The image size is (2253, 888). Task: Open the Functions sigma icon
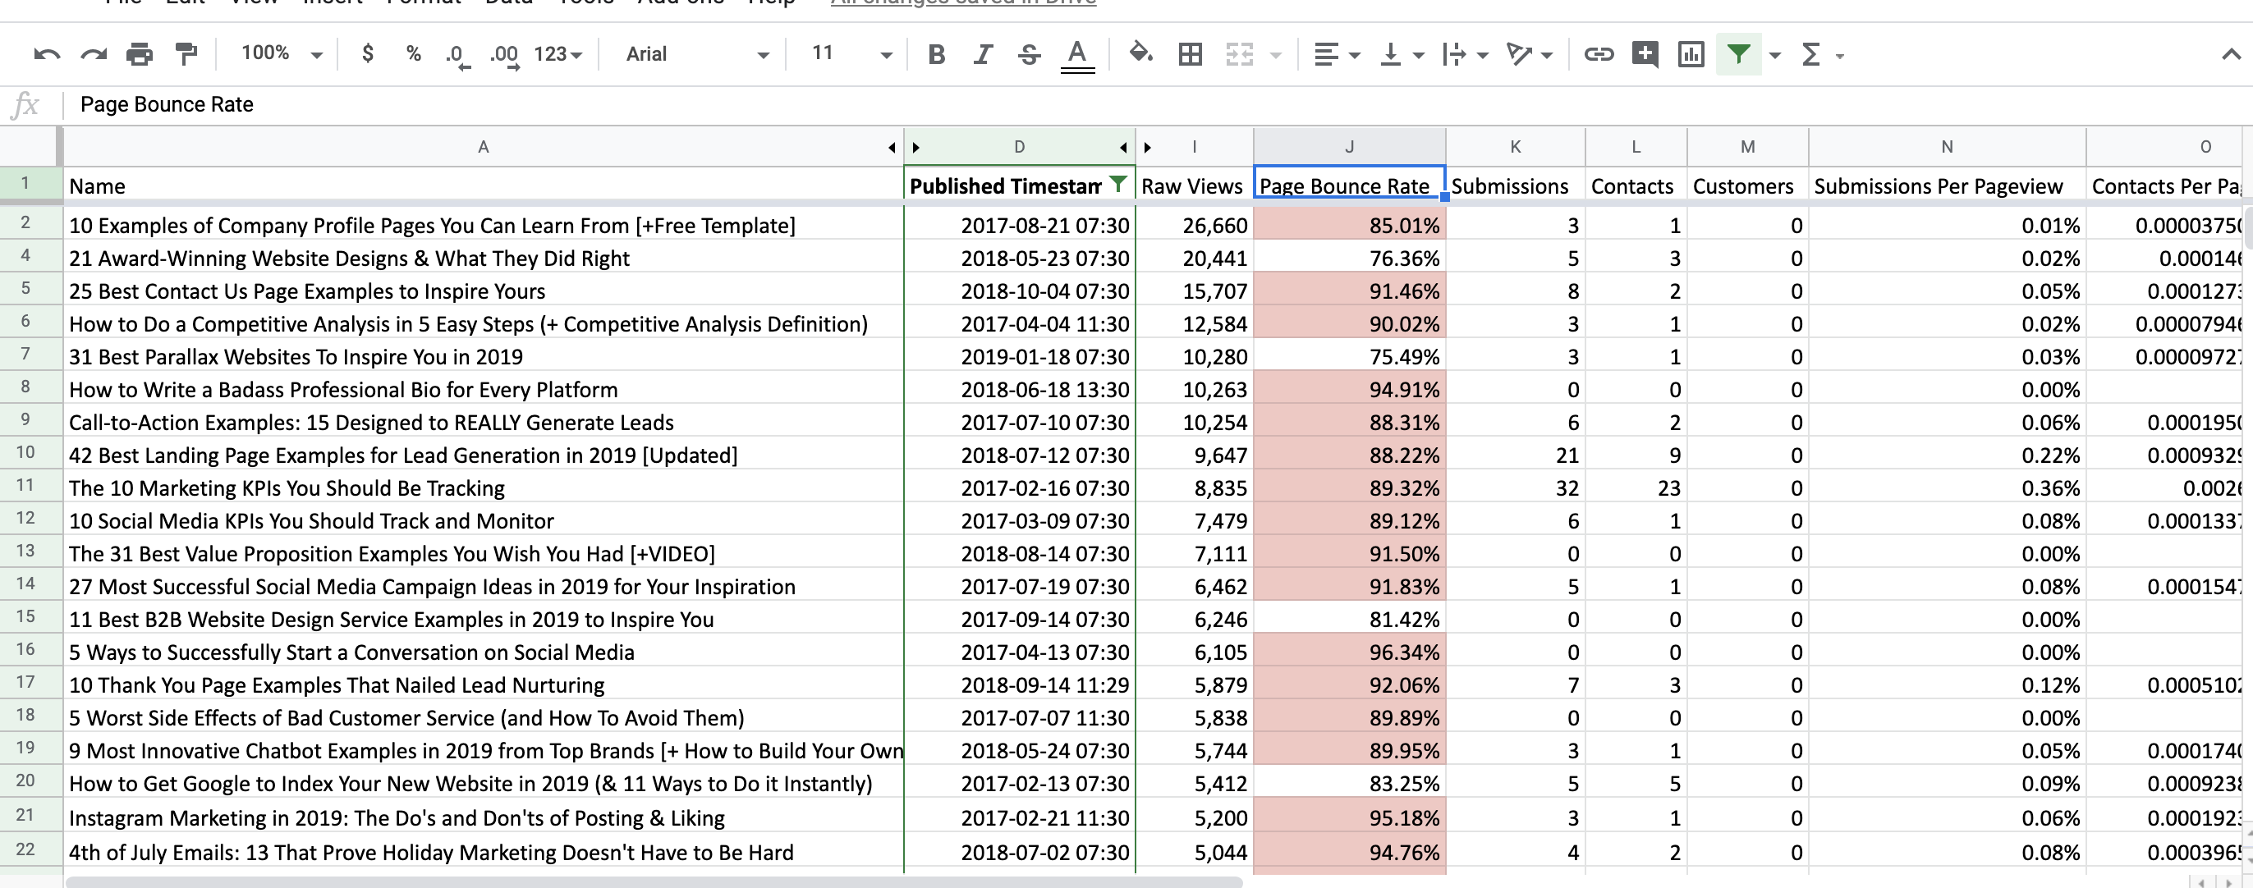click(x=1809, y=53)
